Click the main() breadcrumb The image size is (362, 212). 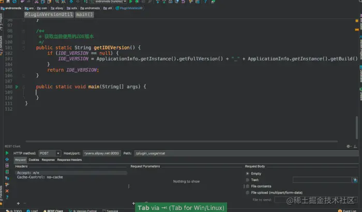(84, 14)
